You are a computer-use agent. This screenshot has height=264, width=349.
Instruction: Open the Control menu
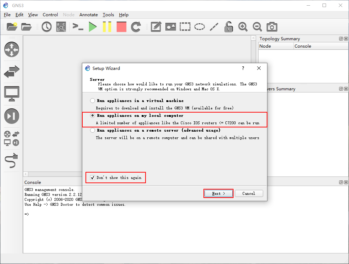point(50,15)
